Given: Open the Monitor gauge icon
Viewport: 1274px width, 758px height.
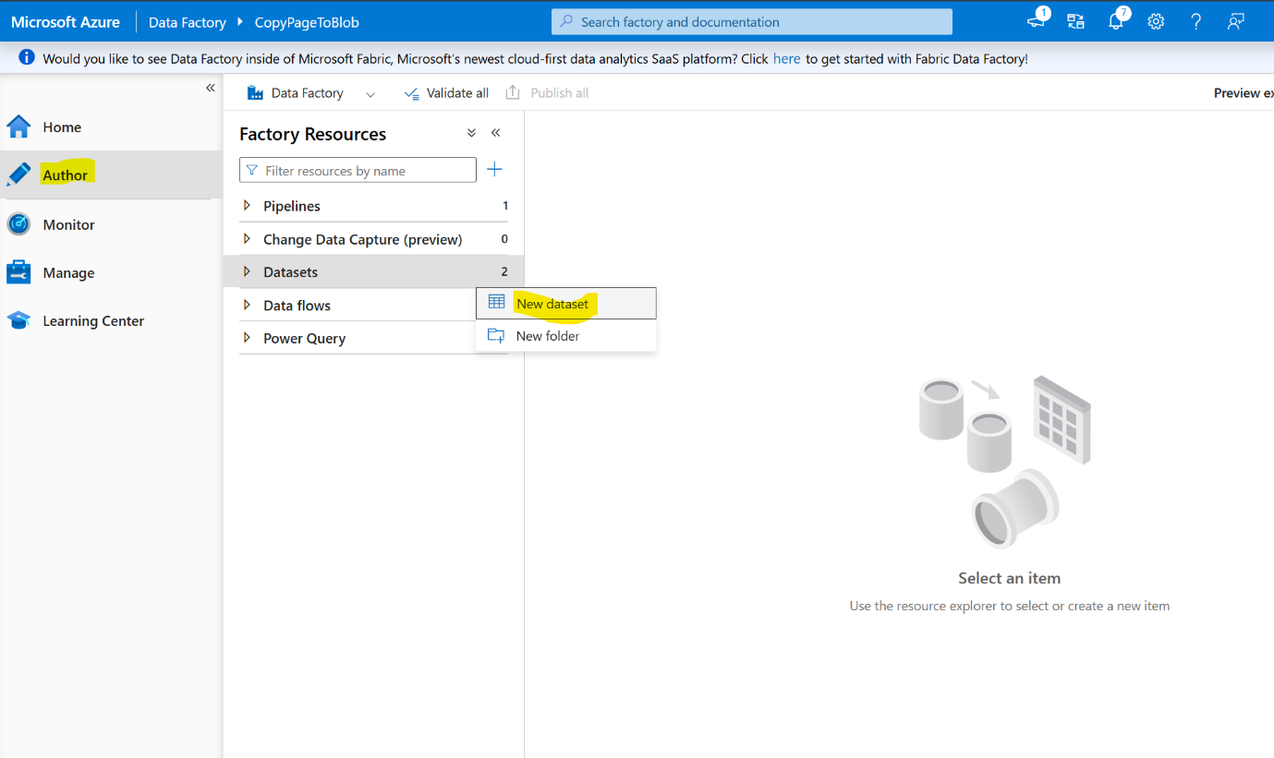Looking at the screenshot, I should (18, 223).
